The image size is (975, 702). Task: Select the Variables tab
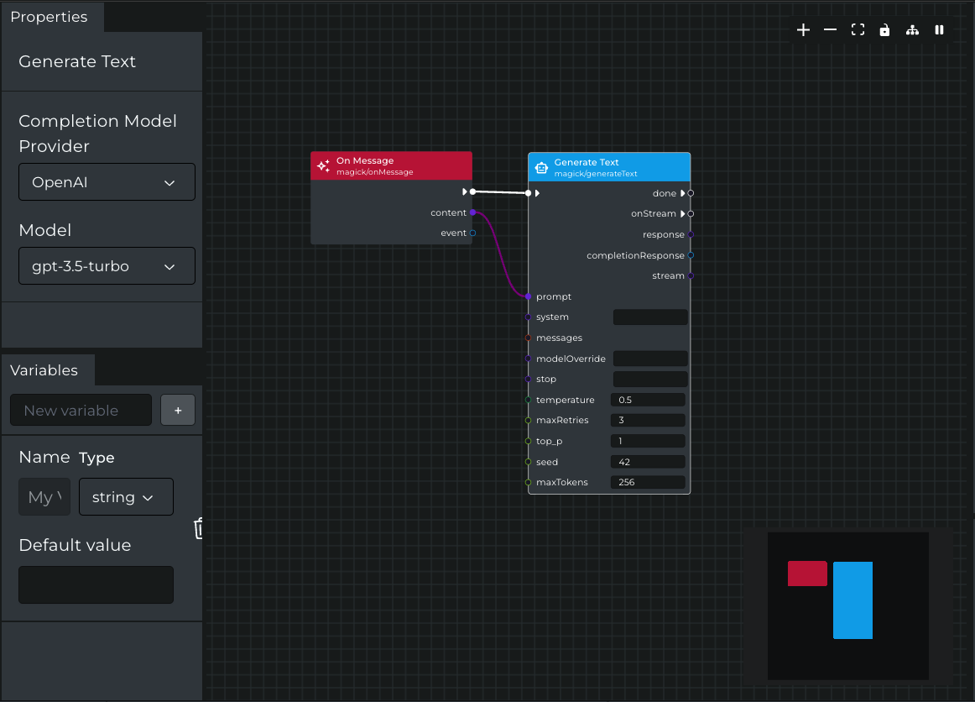coord(46,369)
